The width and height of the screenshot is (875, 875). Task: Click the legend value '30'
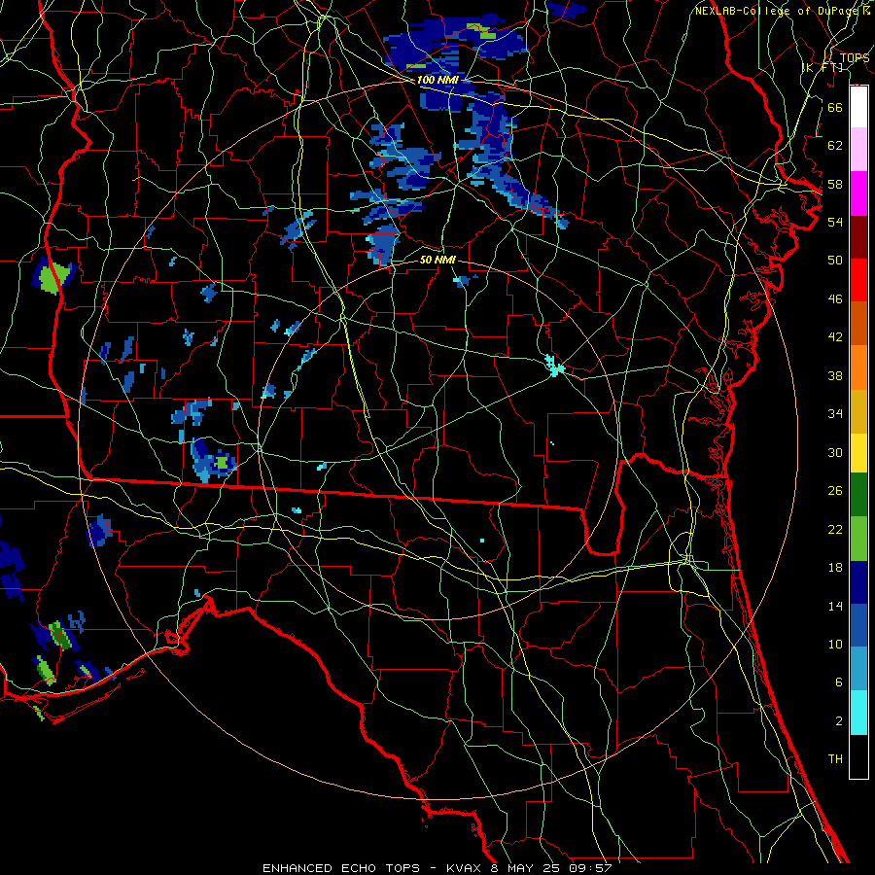point(835,452)
